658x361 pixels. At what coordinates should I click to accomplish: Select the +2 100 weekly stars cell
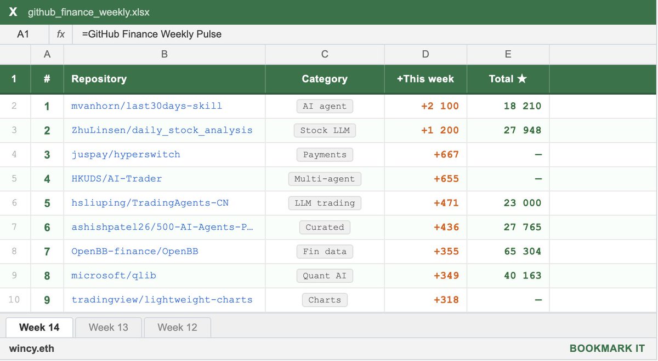[x=426, y=106]
